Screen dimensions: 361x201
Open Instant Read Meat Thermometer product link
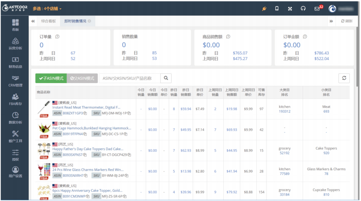point(86,107)
